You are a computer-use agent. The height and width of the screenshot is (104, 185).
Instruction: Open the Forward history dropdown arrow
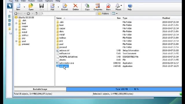[x=33, y=14]
